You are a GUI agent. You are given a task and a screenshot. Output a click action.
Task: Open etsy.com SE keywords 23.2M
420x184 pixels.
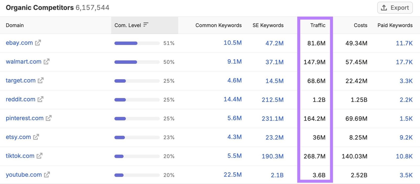(274, 138)
